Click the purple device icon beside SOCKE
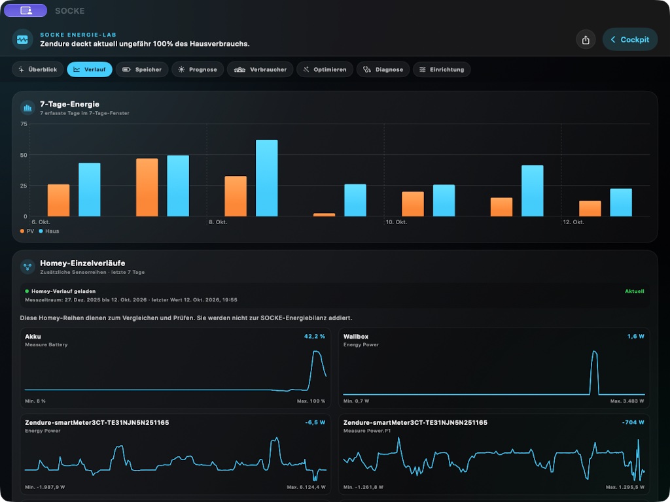 [26, 10]
